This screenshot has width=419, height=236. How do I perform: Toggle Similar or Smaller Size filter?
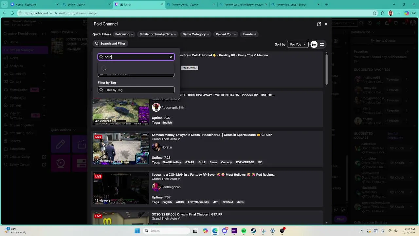coord(158,34)
